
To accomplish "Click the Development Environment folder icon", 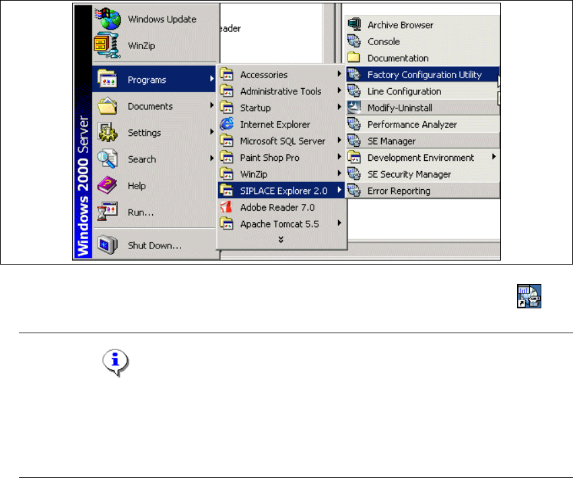I will pyautogui.click(x=353, y=158).
